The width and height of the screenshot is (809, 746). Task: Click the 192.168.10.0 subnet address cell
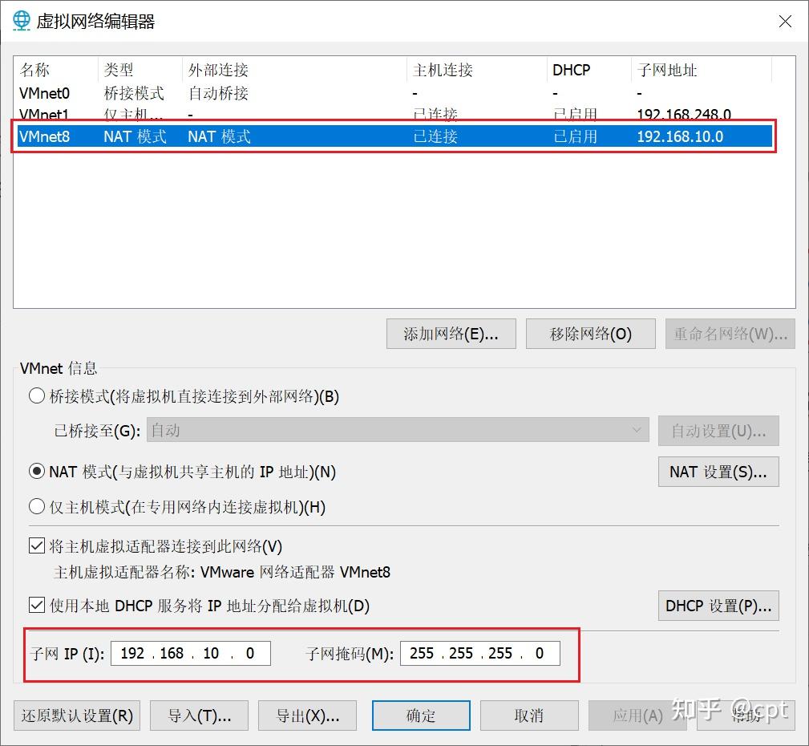(x=680, y=137)
